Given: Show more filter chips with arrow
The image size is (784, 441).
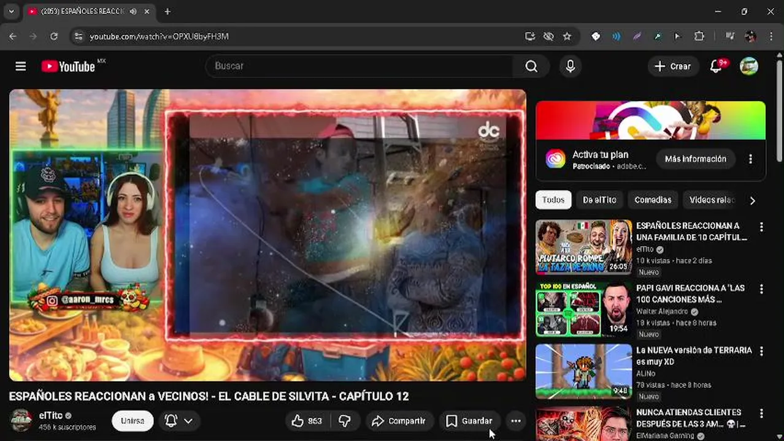Looking at the screenshot, I should tap(753, 200).
